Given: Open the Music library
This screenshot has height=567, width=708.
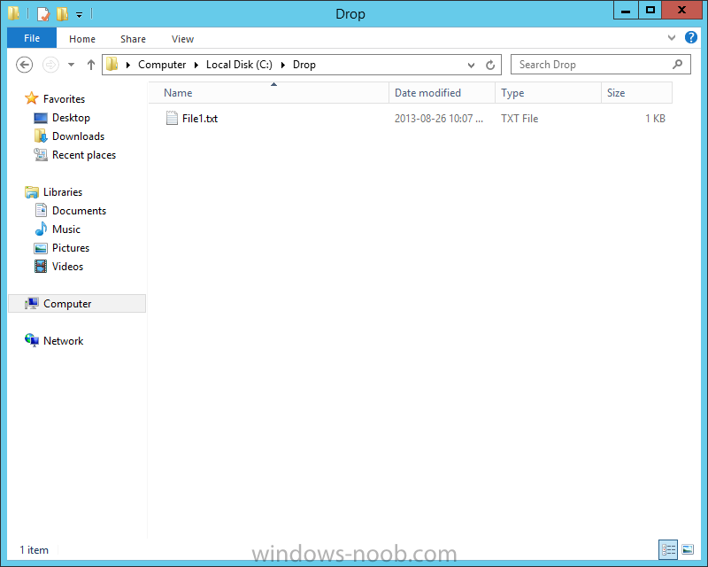Looking at the screenshot, I should coord(65,229).
